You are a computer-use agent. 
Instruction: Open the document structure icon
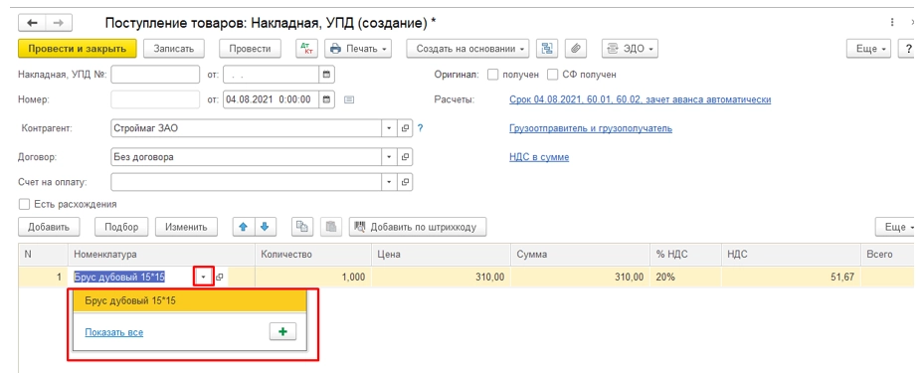pyautogui.click(x=547, y=49)
